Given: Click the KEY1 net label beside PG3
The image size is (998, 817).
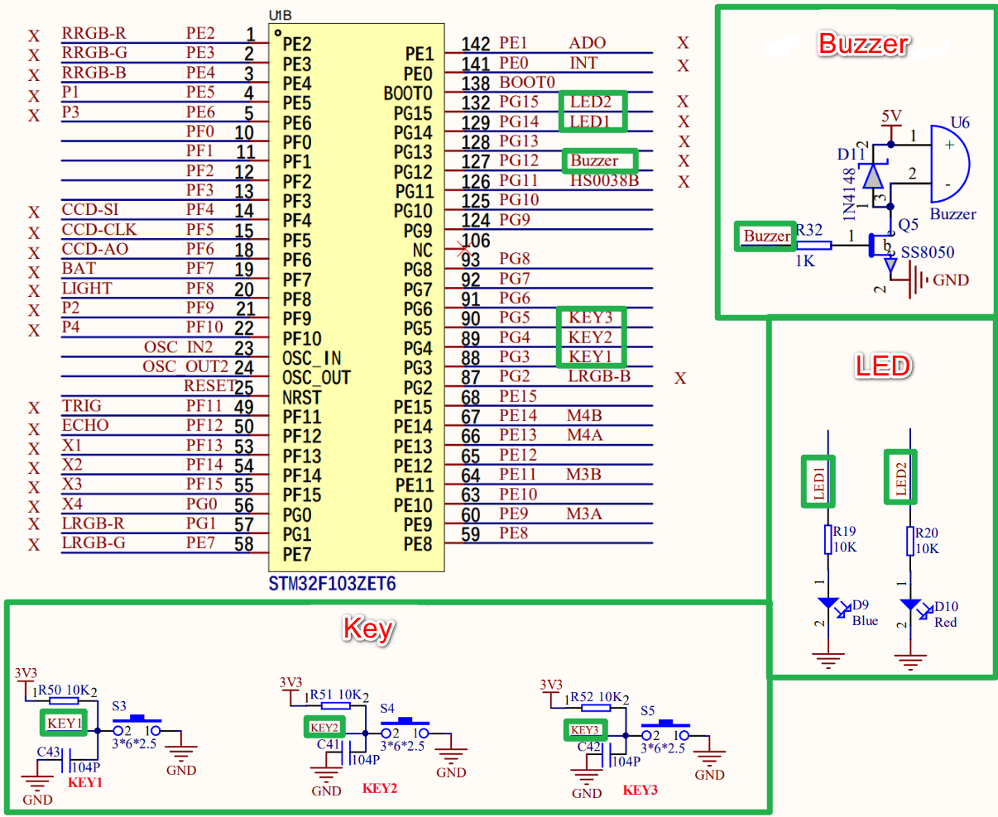Looking at the screenshot, I should 590,356.
